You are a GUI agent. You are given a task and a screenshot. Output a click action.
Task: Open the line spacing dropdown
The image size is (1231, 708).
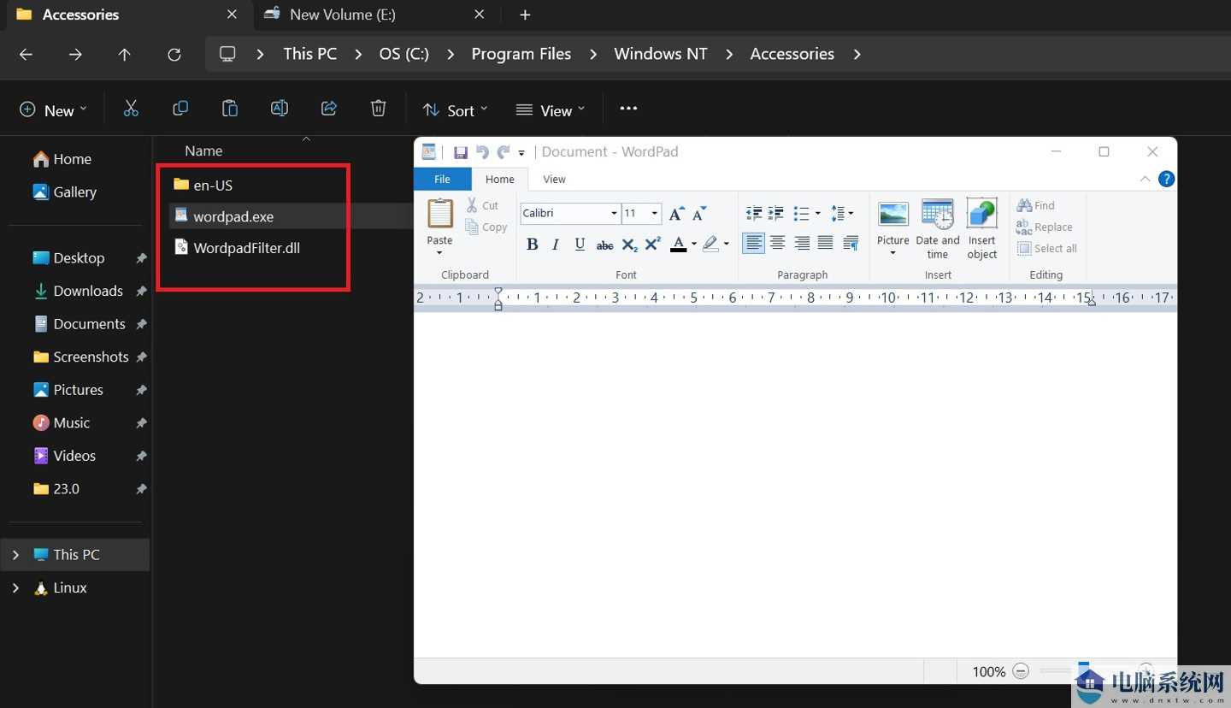(842, 213)
